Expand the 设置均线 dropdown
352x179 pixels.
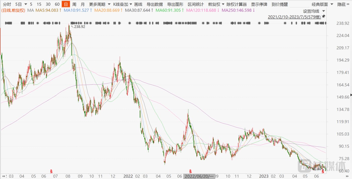pyautogui.click(x=314, y=11)
